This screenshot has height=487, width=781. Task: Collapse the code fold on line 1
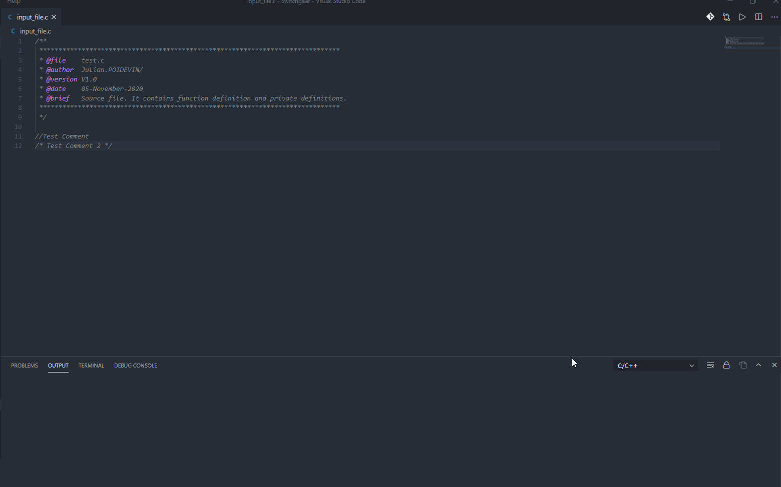(28, 41)
